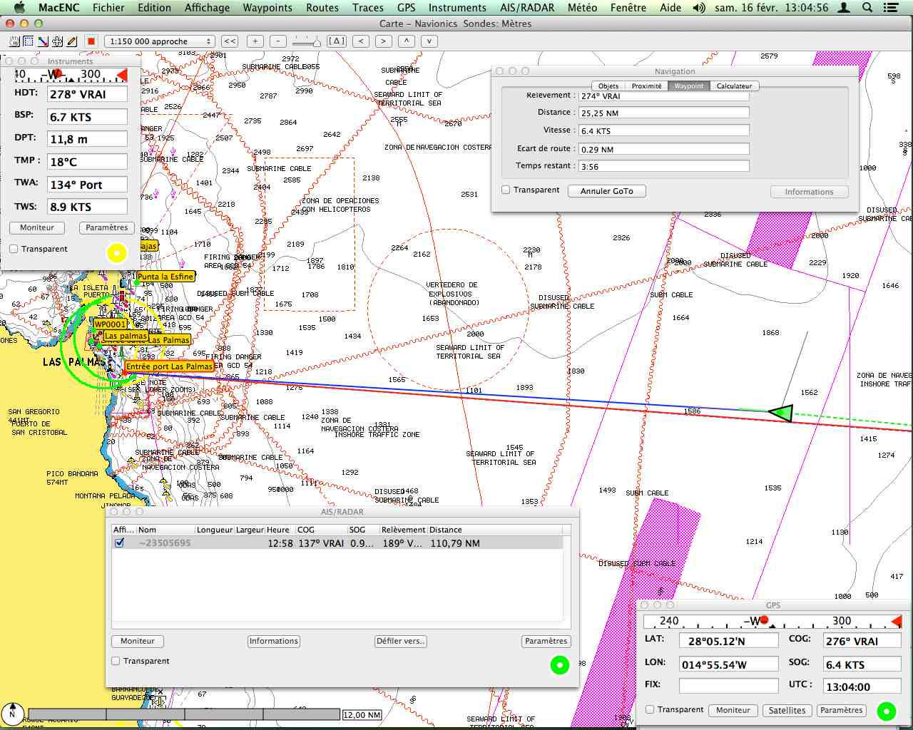The width and height of the screenshot is (913, 730).
Task: Click the empty FIX field in GPS panel
Action: point(728,685)
